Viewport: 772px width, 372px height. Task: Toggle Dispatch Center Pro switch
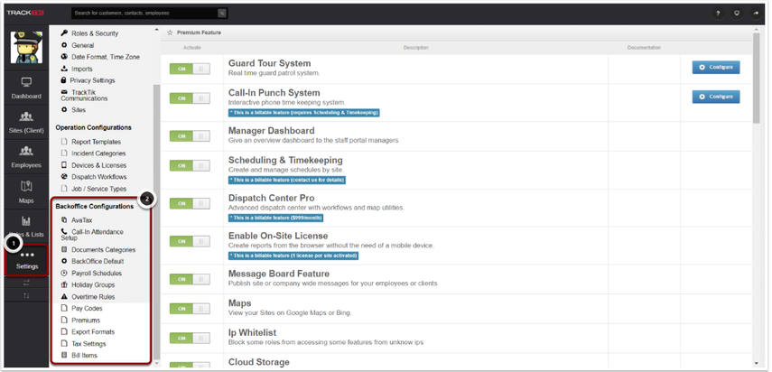tap(190, 204)
